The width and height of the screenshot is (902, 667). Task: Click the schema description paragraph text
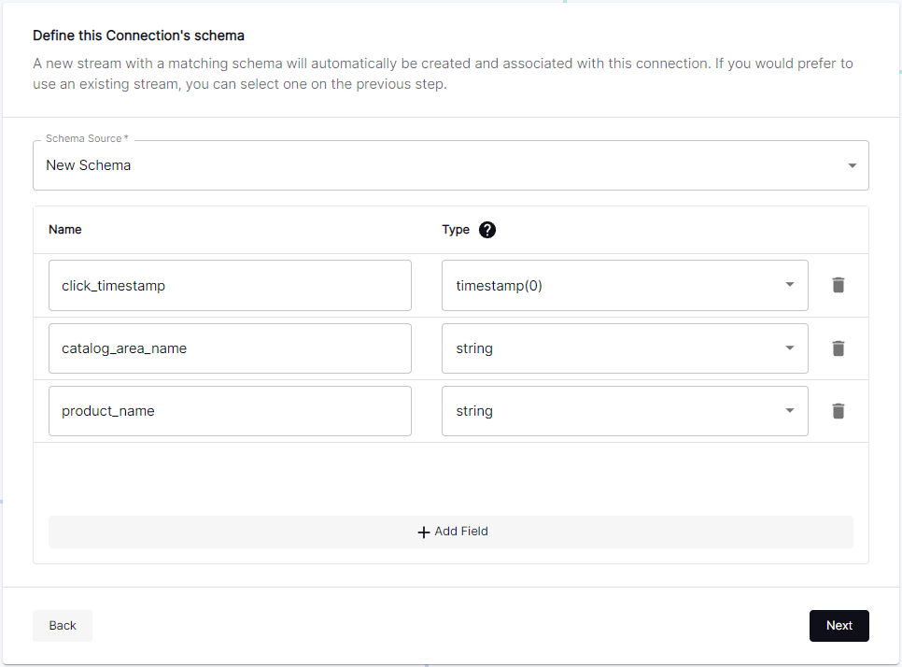click(x=443, y=74)
